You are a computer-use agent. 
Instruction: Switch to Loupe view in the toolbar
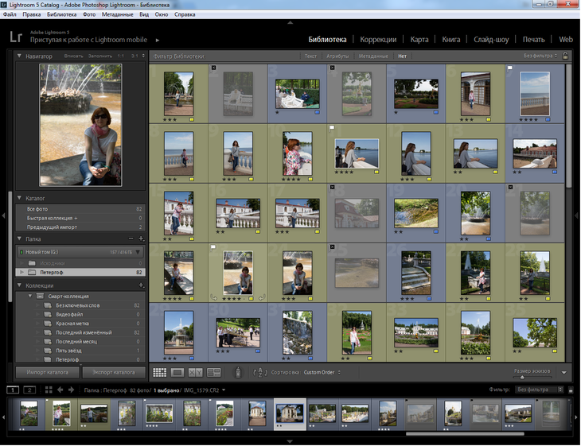pyautogui.click(x=177, y=372)
